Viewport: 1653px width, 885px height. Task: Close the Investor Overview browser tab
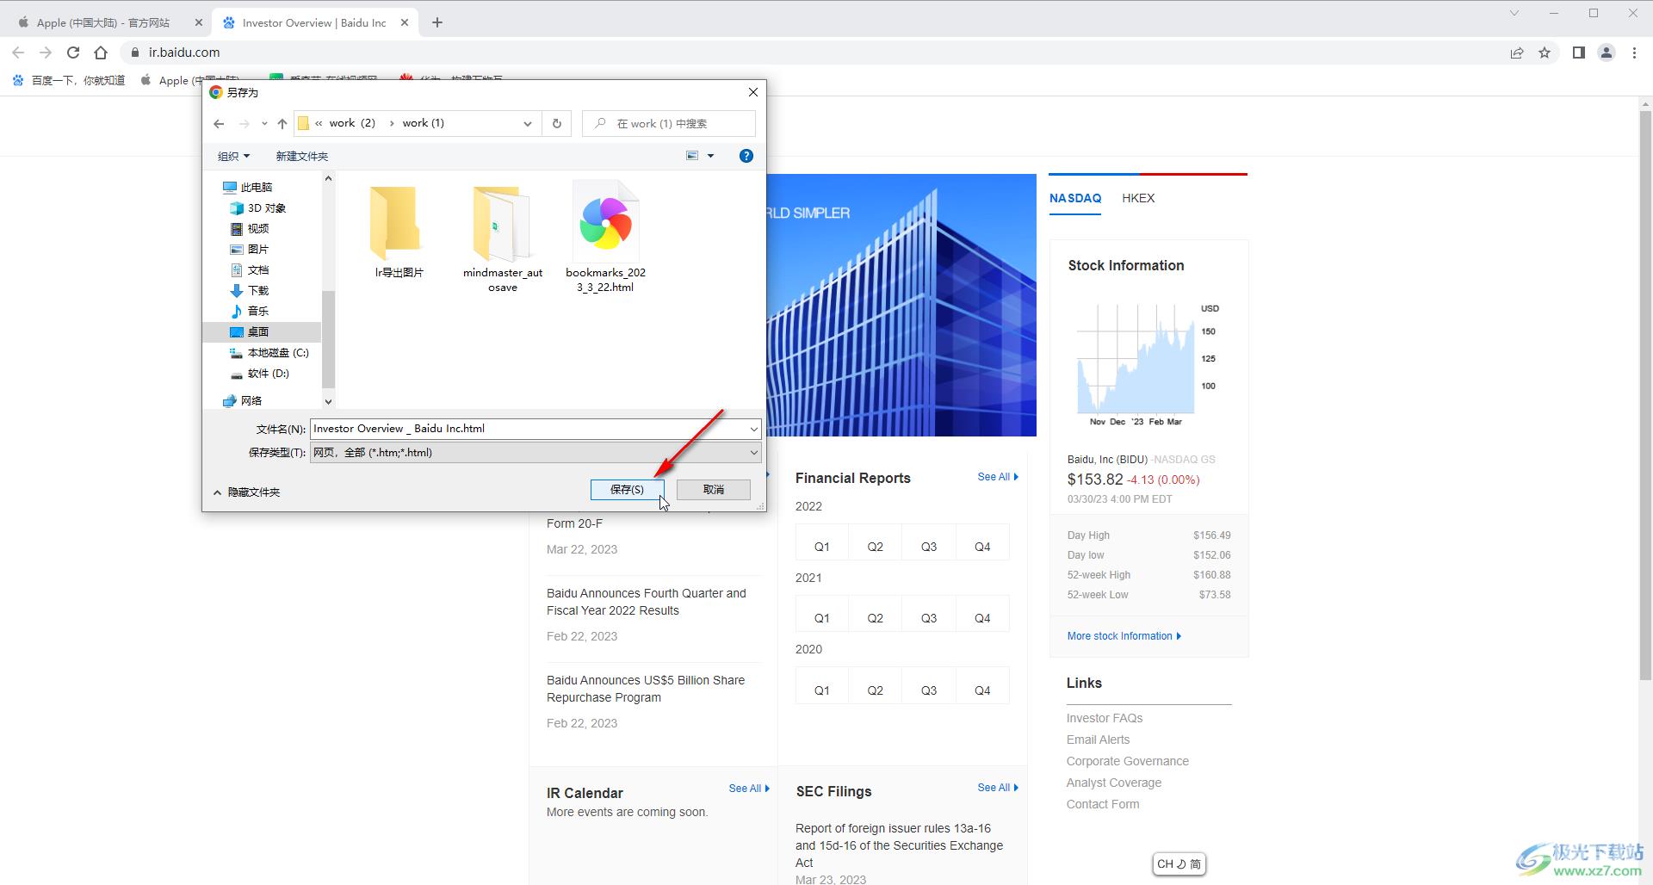tap(405, 23)
